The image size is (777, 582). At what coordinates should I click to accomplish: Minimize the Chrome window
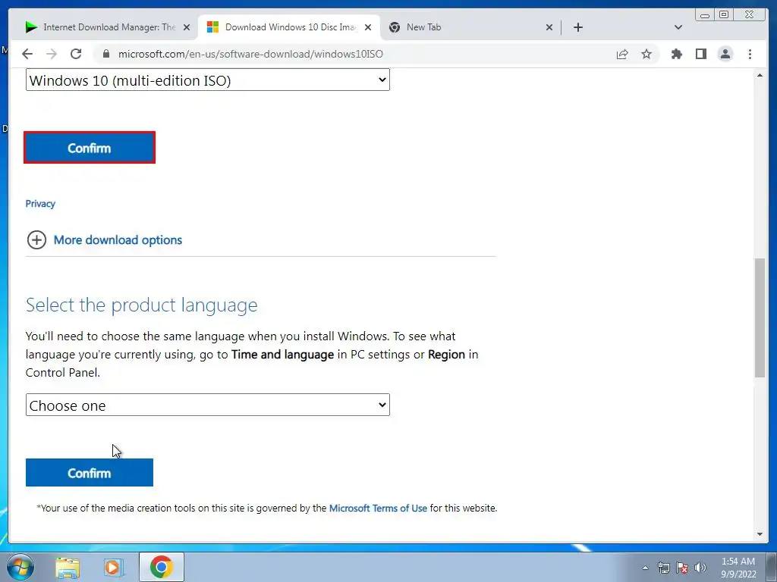705,15
